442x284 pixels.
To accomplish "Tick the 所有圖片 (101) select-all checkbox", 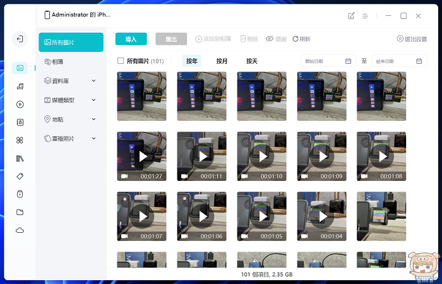I will (x=121, y=61).
